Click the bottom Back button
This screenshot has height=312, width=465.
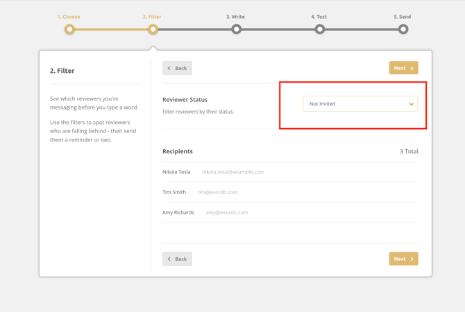pyautogui.click(x=177, y=259)
